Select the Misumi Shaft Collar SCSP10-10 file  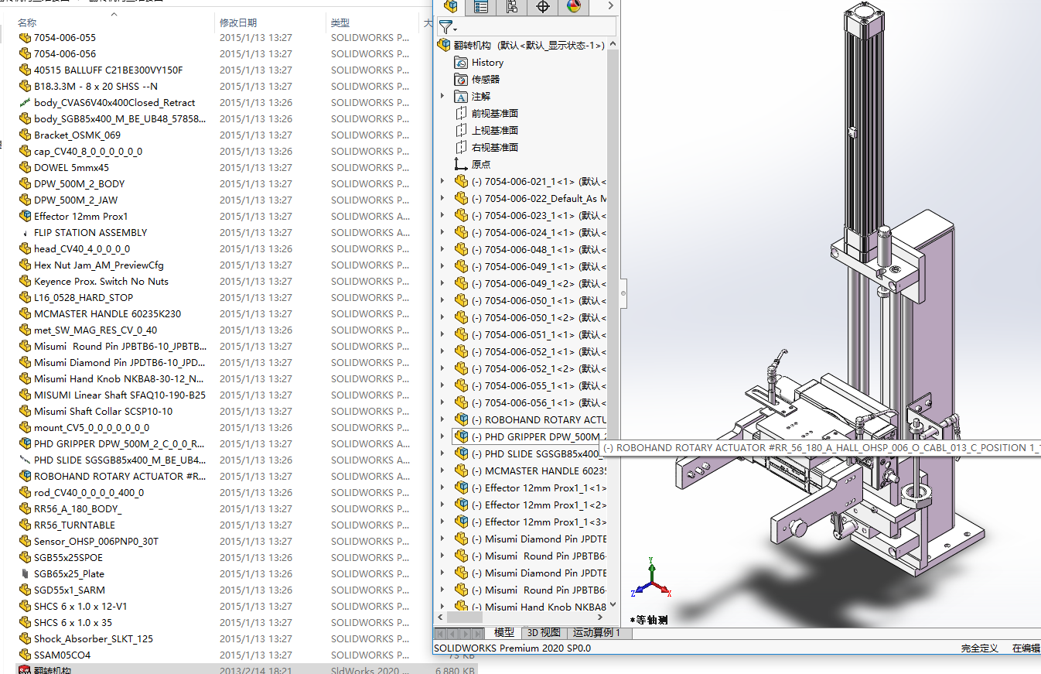click(103, 412)
